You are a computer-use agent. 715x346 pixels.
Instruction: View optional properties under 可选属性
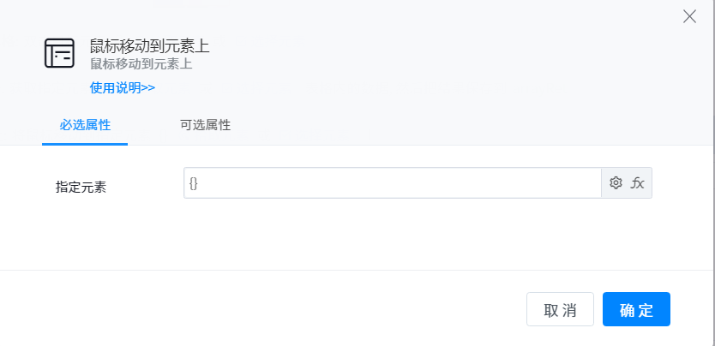[205, 125]
